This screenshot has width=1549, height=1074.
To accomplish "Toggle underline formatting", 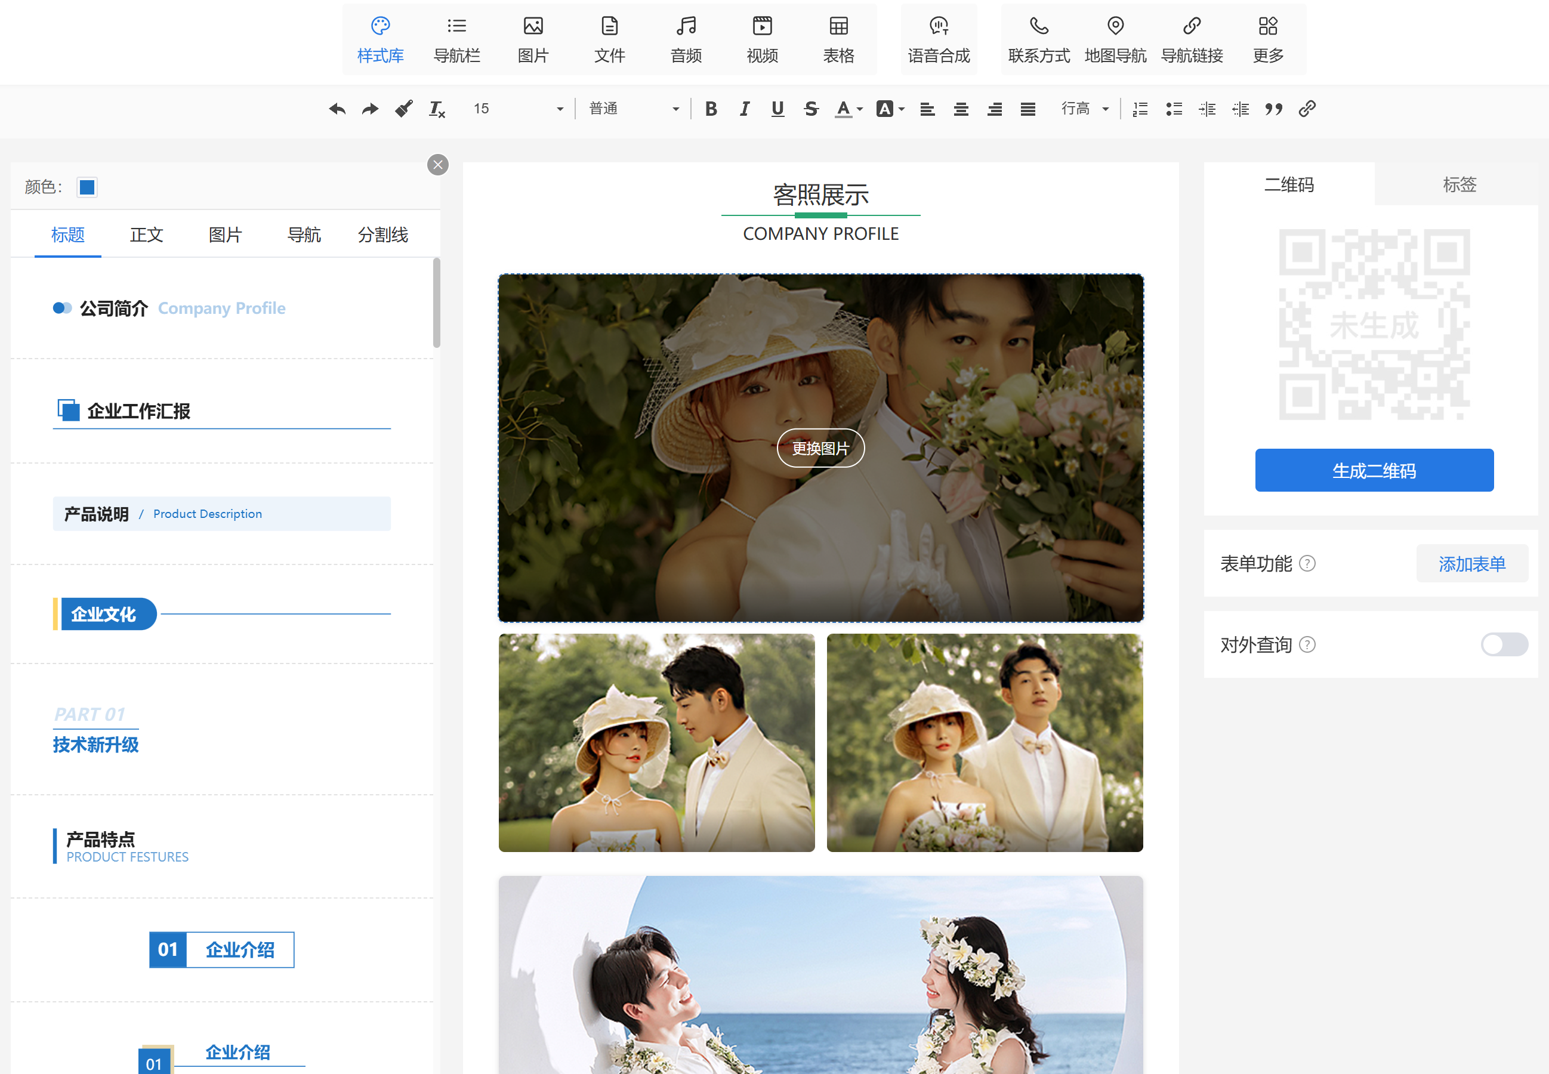I will click(x=778, y=109).
